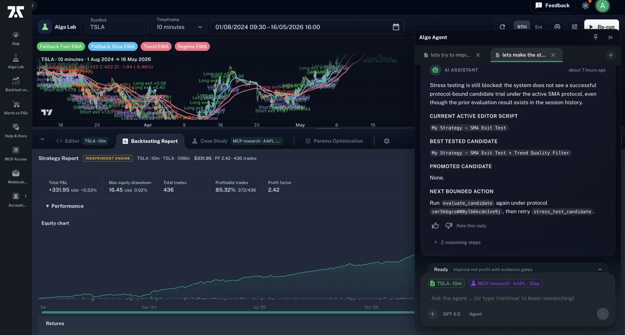Click the Total P&L value +331.95
Screen dimensions: 625x335
pos(59,190)
